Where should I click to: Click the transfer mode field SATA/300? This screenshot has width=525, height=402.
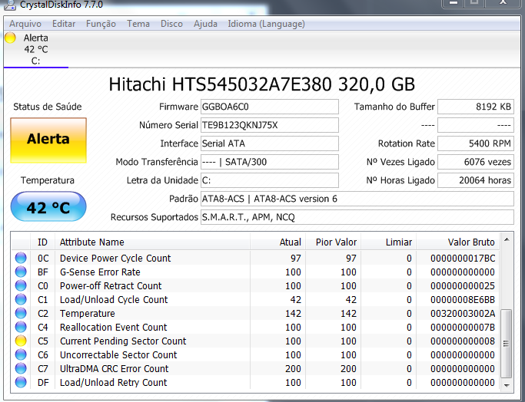click(270, 162)
